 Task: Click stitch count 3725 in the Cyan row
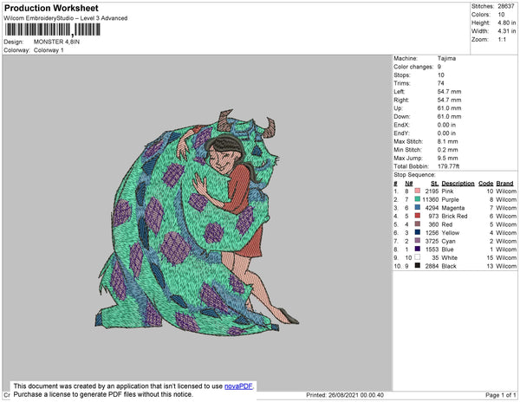click(x=432, y=241)
